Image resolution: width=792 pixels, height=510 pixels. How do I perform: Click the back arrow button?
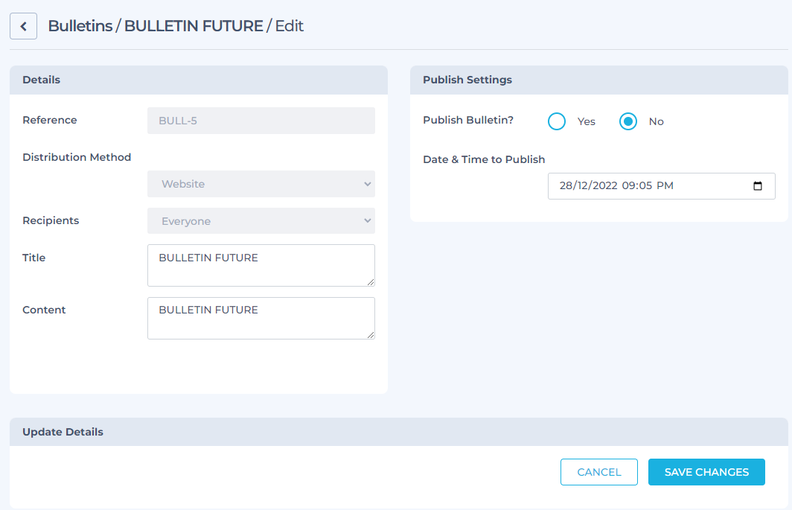tap(23, 26)
